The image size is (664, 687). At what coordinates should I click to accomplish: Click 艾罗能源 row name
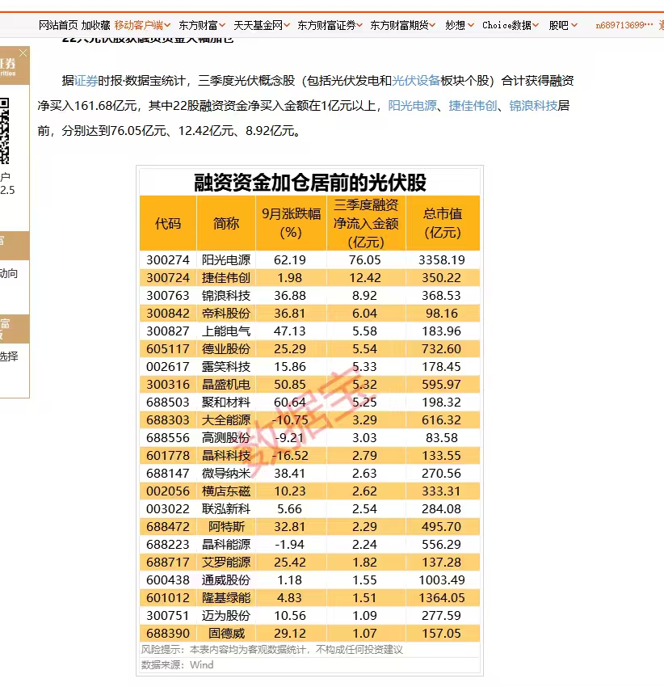pos(226,563)
